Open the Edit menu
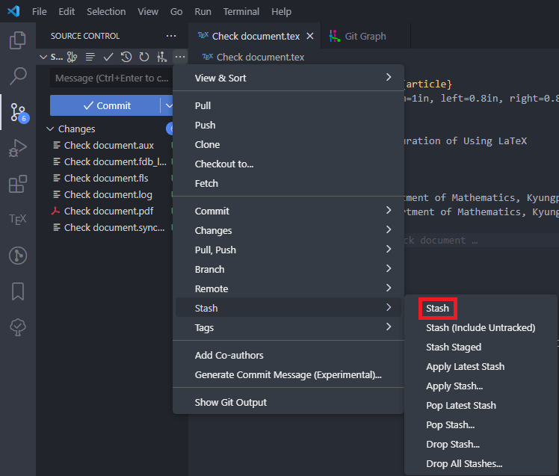The width and height of the screenshot is (559, 476). [67, 12]
